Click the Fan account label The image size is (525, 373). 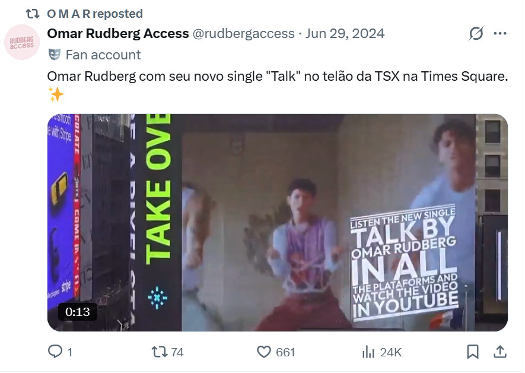pyautogui.click(x=103, y=55)
